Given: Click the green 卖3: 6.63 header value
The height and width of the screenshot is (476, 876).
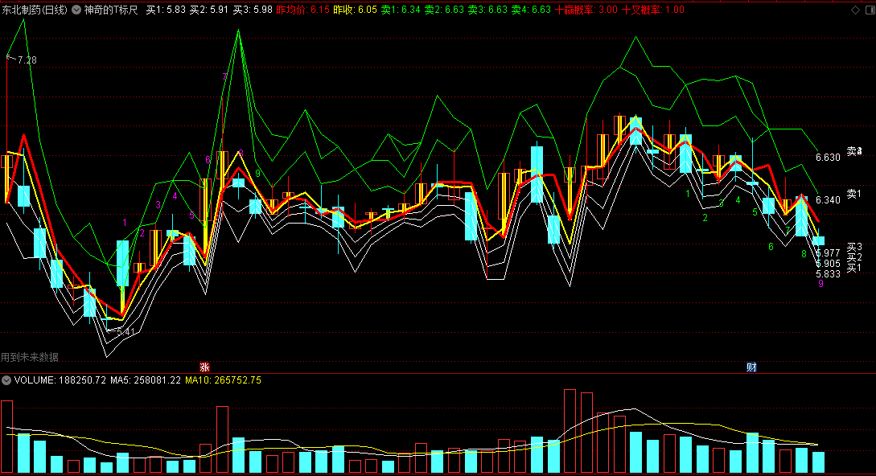Looking at the screenshot, I should pos(487,10).
